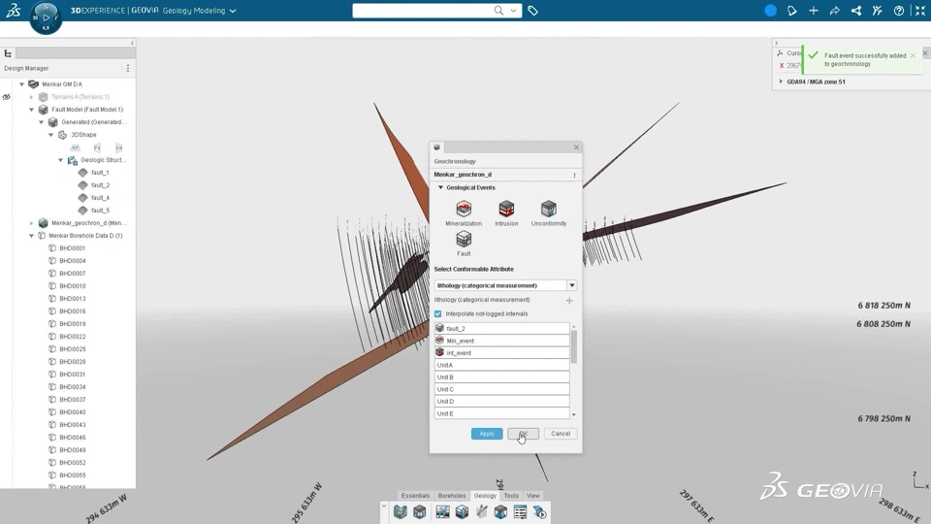Select fault_1 in the Design Manager tree
This screenshot has height=524, width=931.
[100, 173]
